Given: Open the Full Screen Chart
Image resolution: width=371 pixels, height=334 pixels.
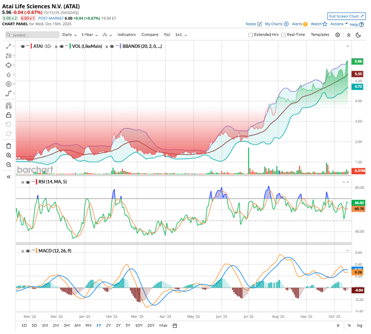Looking at the screenshot, I should click(346, 16).
